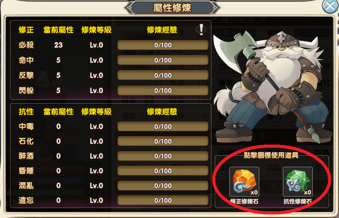Click the 屬性修煉 title banner
Viewport: 339px width, 218px height.
point(172,8)
